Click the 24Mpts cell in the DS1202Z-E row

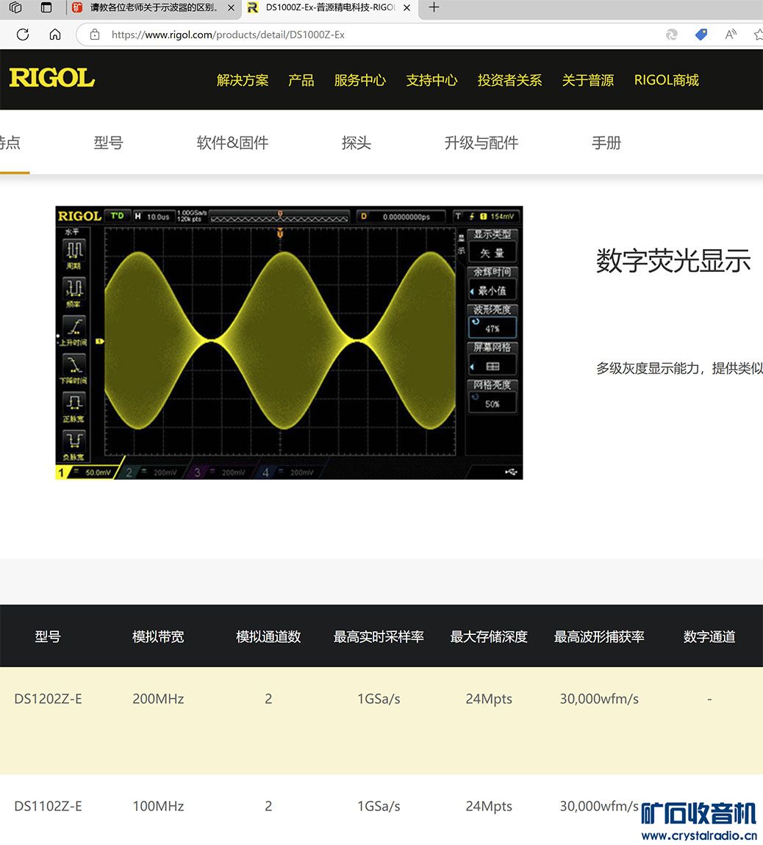click(489, 699)
